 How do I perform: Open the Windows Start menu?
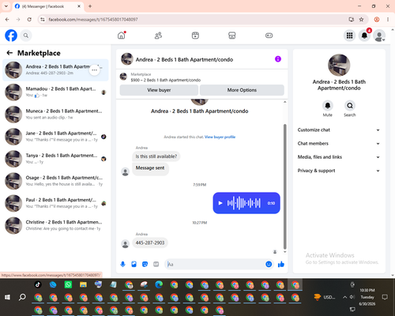pos(8,297)
